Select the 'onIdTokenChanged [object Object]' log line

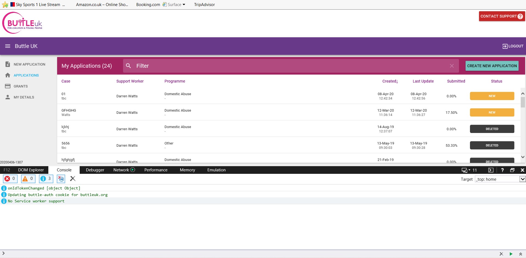tap(44, 188)
